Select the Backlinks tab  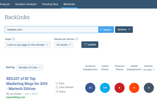click(69, 4)
